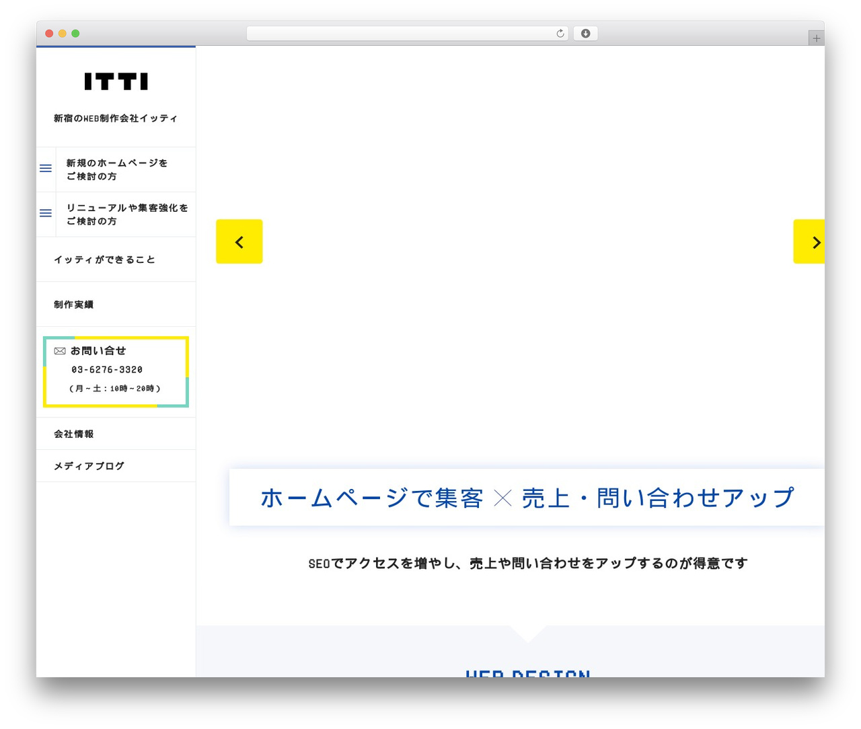
Task: Maximize window using green button
Action: click(x=75, y=34)
